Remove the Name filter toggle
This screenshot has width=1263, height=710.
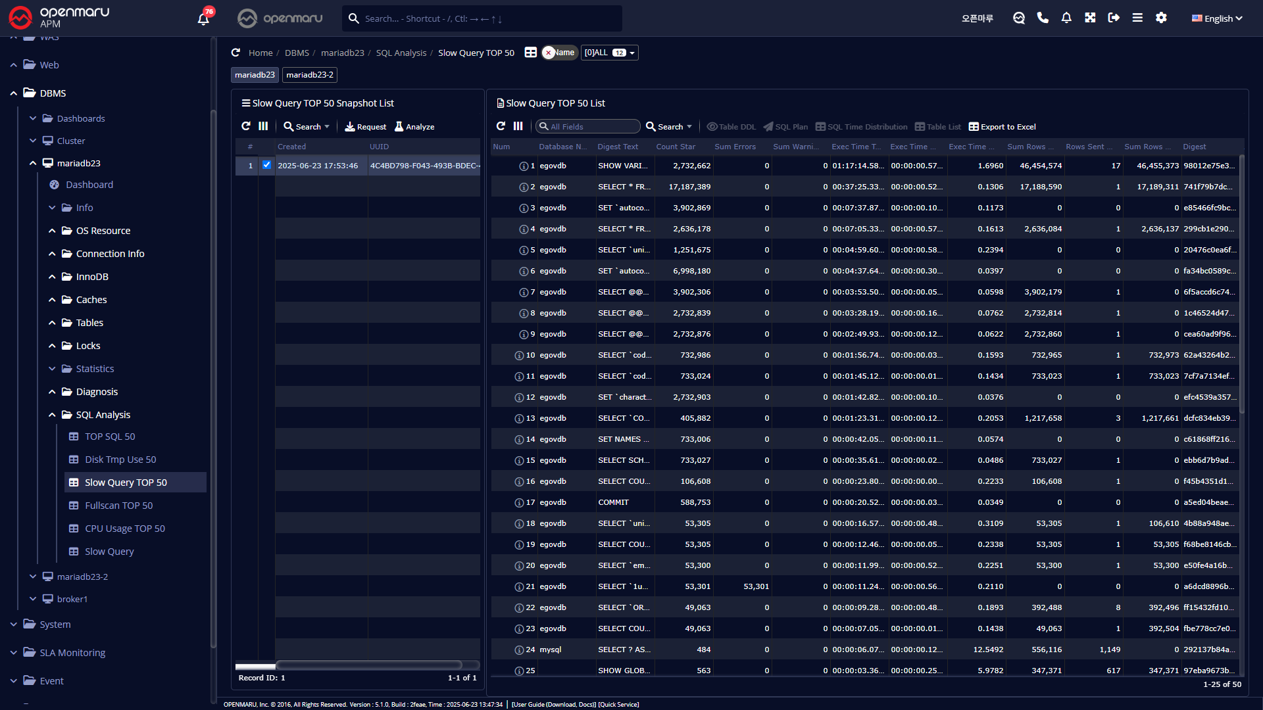pos(549,53)
